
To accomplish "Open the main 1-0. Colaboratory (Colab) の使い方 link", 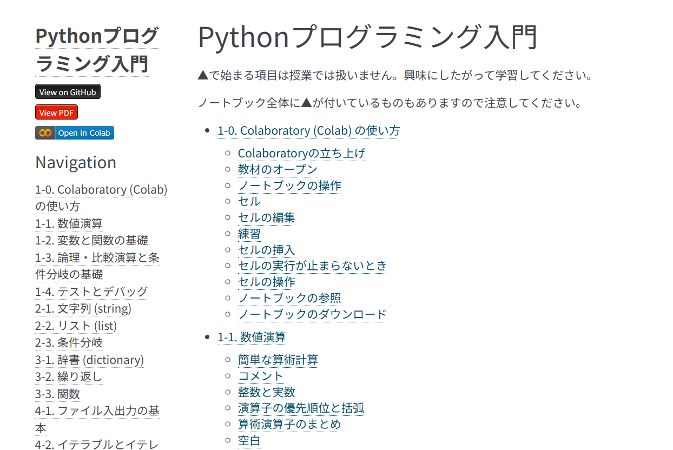I will click(308, 131).
